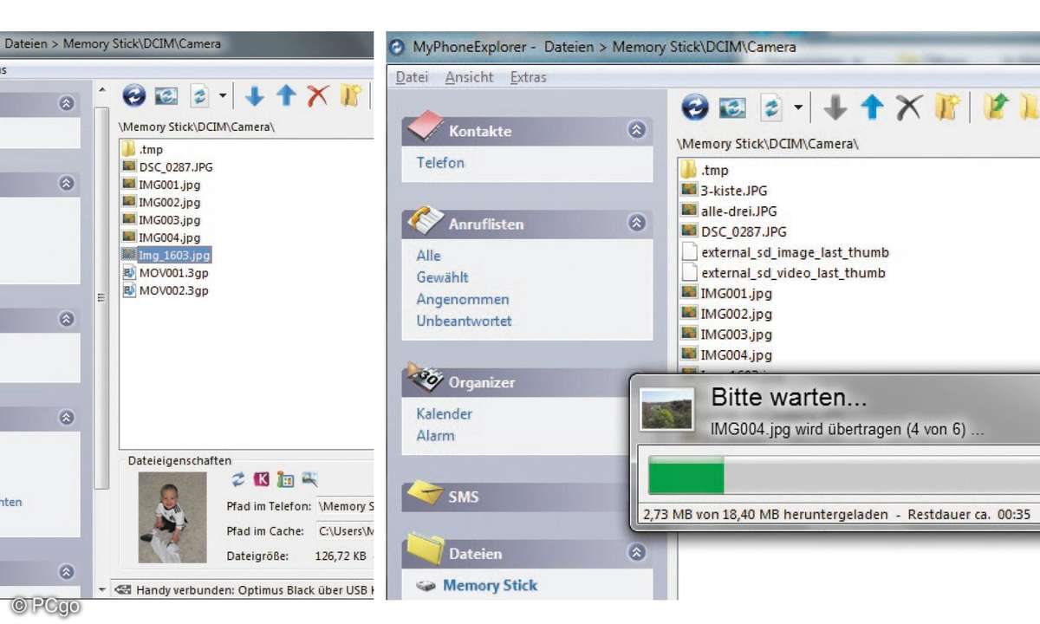Viewport: 1040px width, 624px height.
Task: Click scroll-up arrow in left window
Action: (x=102, y=89)
